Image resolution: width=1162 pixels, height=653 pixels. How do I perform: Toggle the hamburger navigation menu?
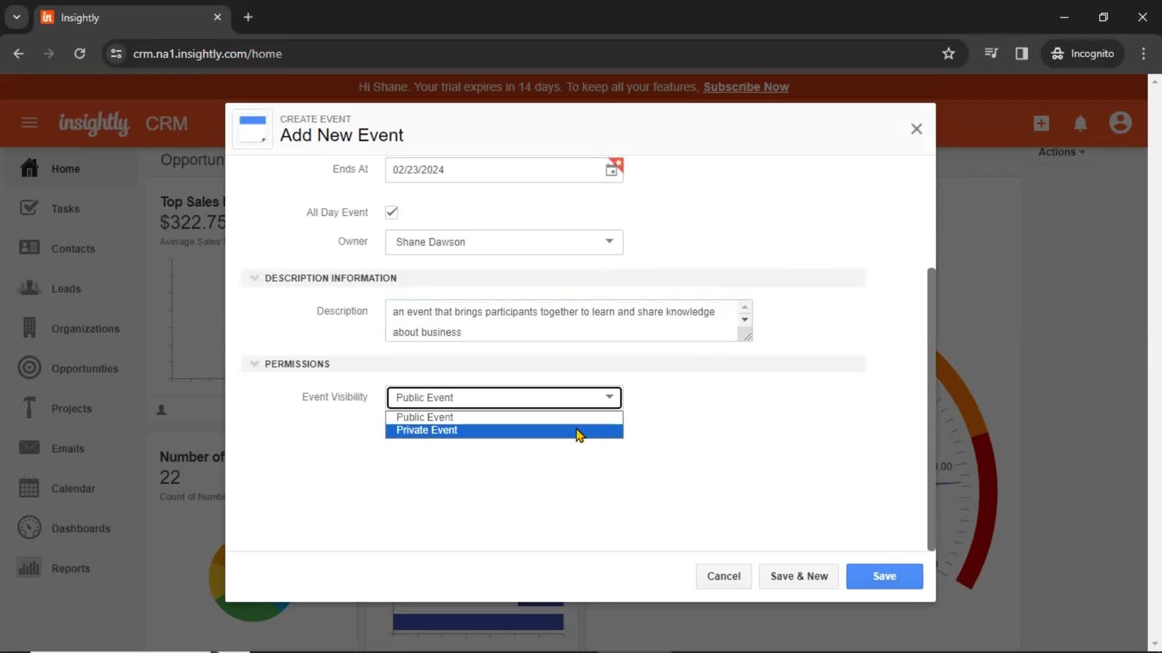coord(29,123)
